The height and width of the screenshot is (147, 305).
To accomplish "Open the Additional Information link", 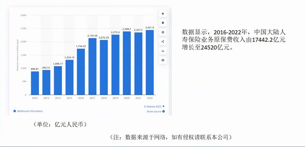I will pos(30,111).
